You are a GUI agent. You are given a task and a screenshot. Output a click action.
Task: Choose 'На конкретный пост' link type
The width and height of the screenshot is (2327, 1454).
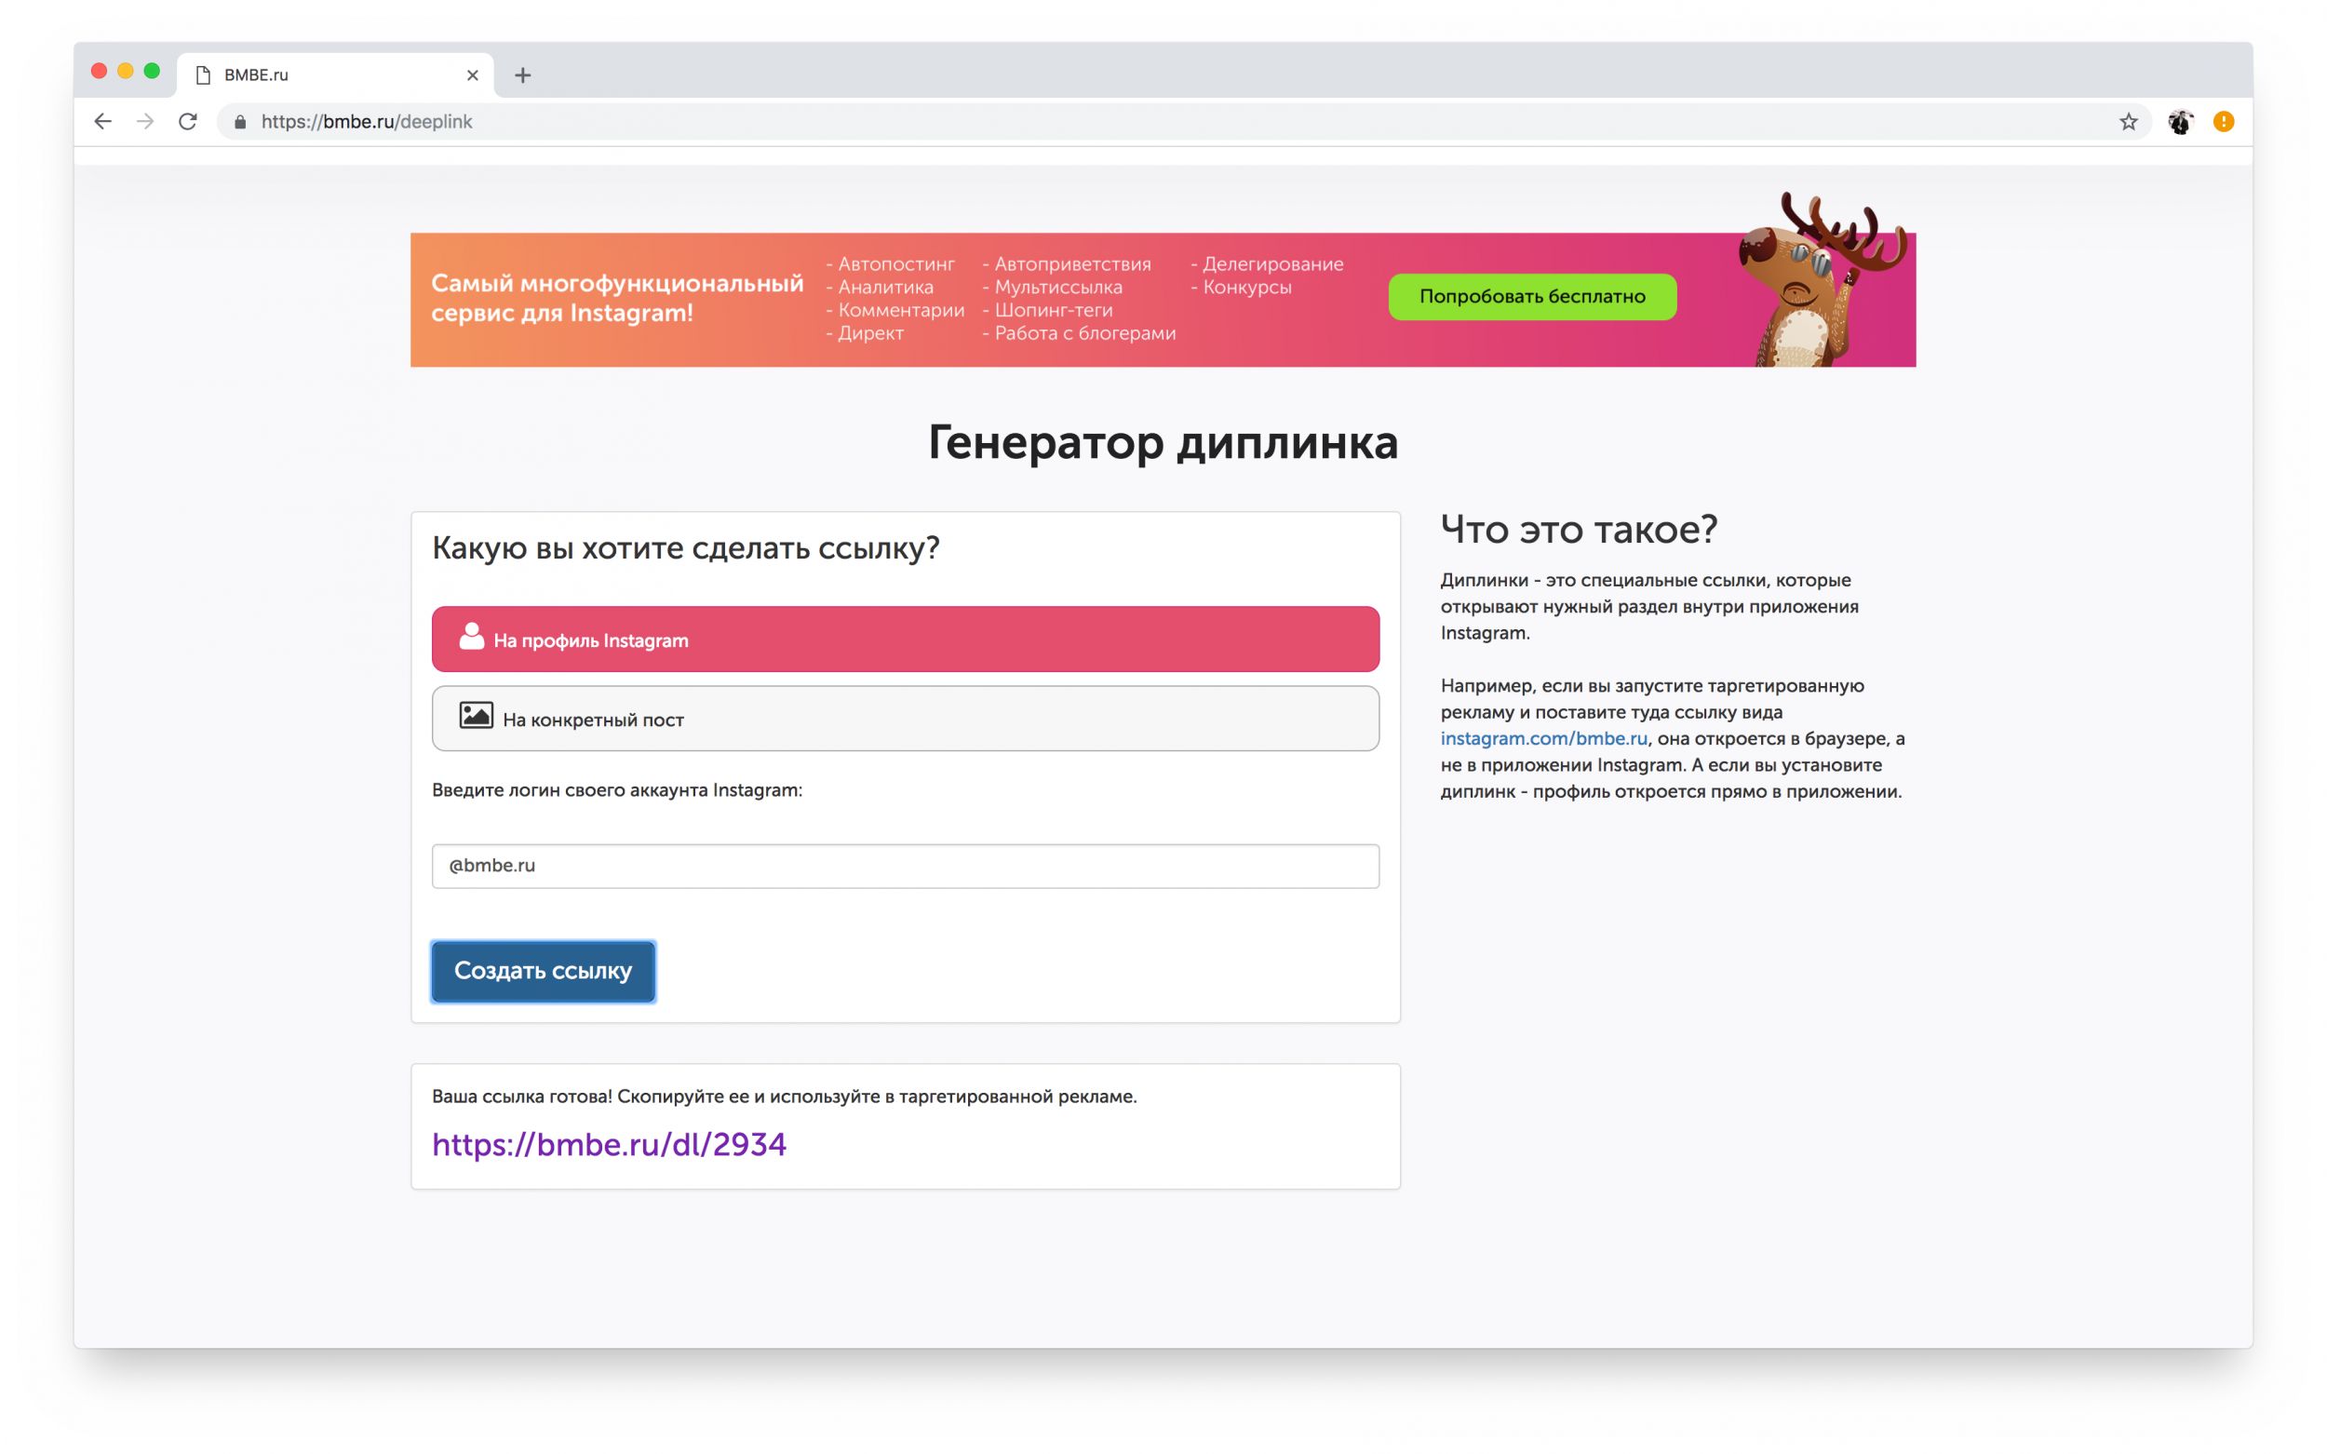point(905,719)
